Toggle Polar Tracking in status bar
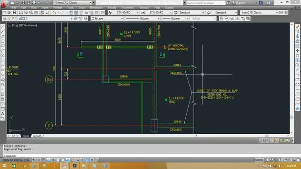This screenshot has height=169, width=301. coord(53,160)
